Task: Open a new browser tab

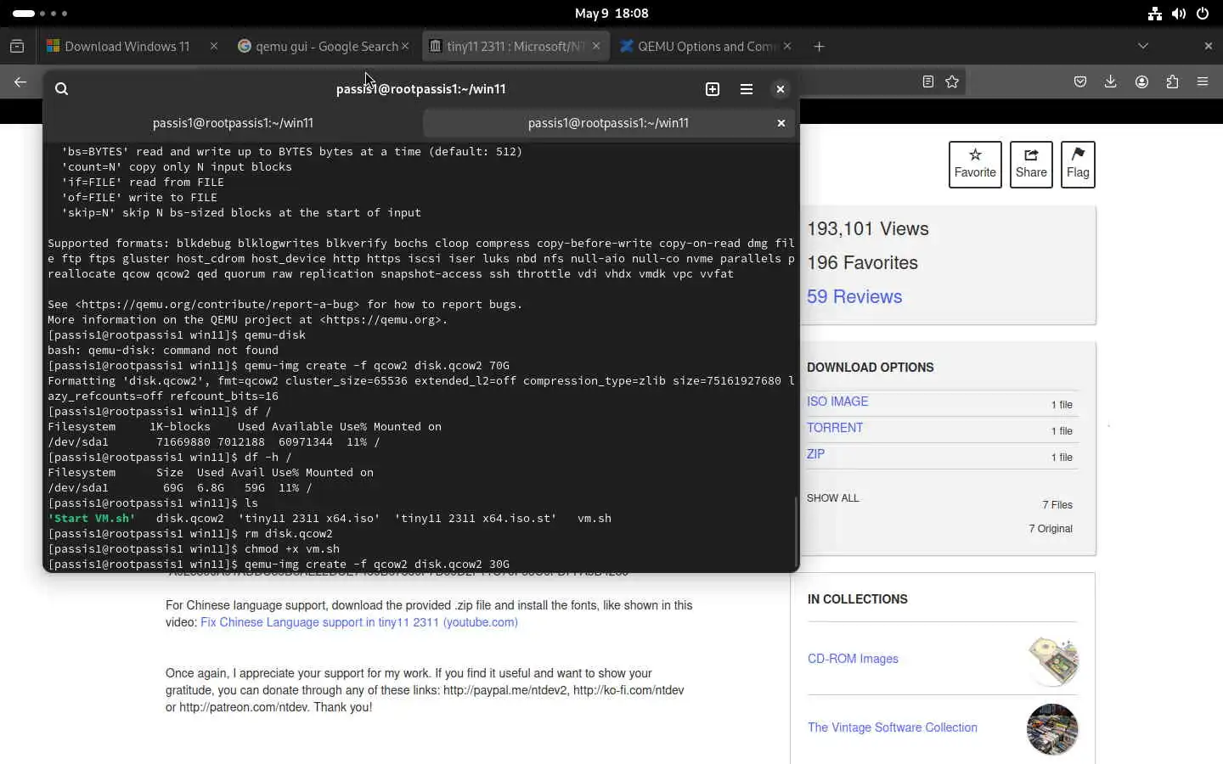Action: [x=819, y=47]
